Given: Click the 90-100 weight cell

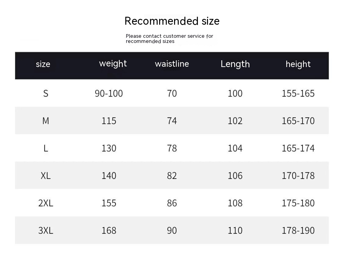Looking at the screenshot, I should click(x=109, y=94).
